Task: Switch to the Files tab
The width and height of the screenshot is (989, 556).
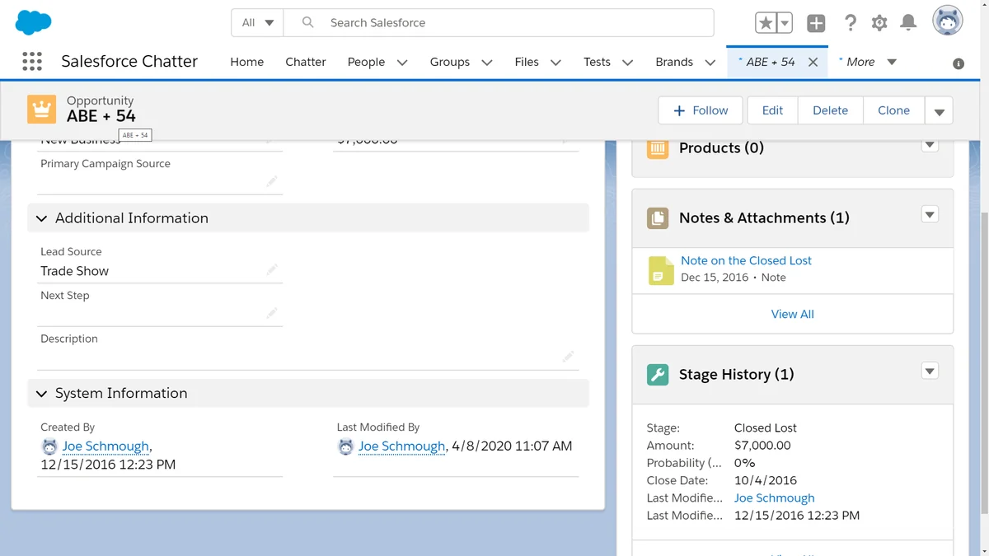Action: point(527,62)
